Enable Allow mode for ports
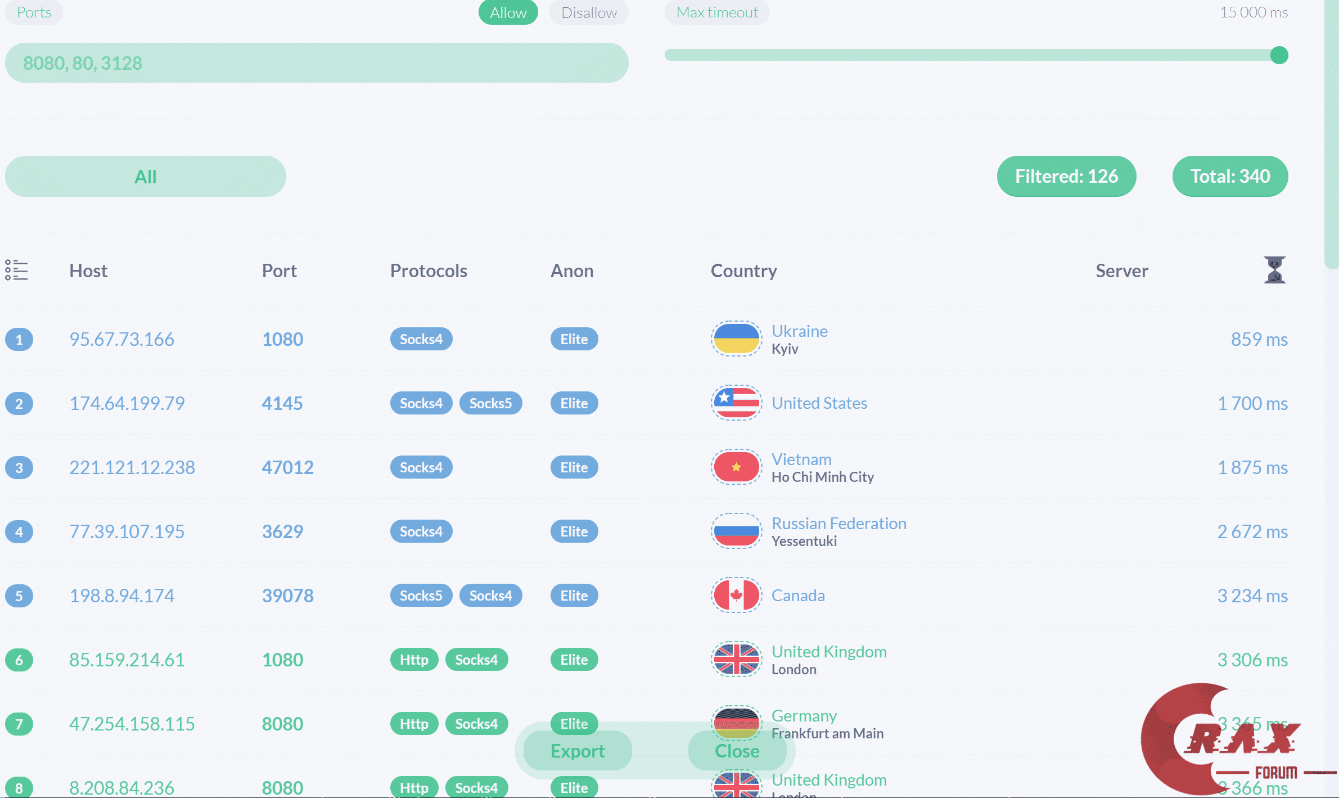 [507, 12]
